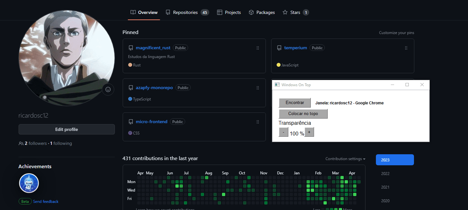Image resolution: width=468 pixels, height=210 pixels.
Task: Click the profile avatar picture
Action: 67,58
